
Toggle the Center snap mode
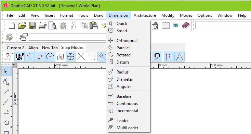[x=50, y=56]
